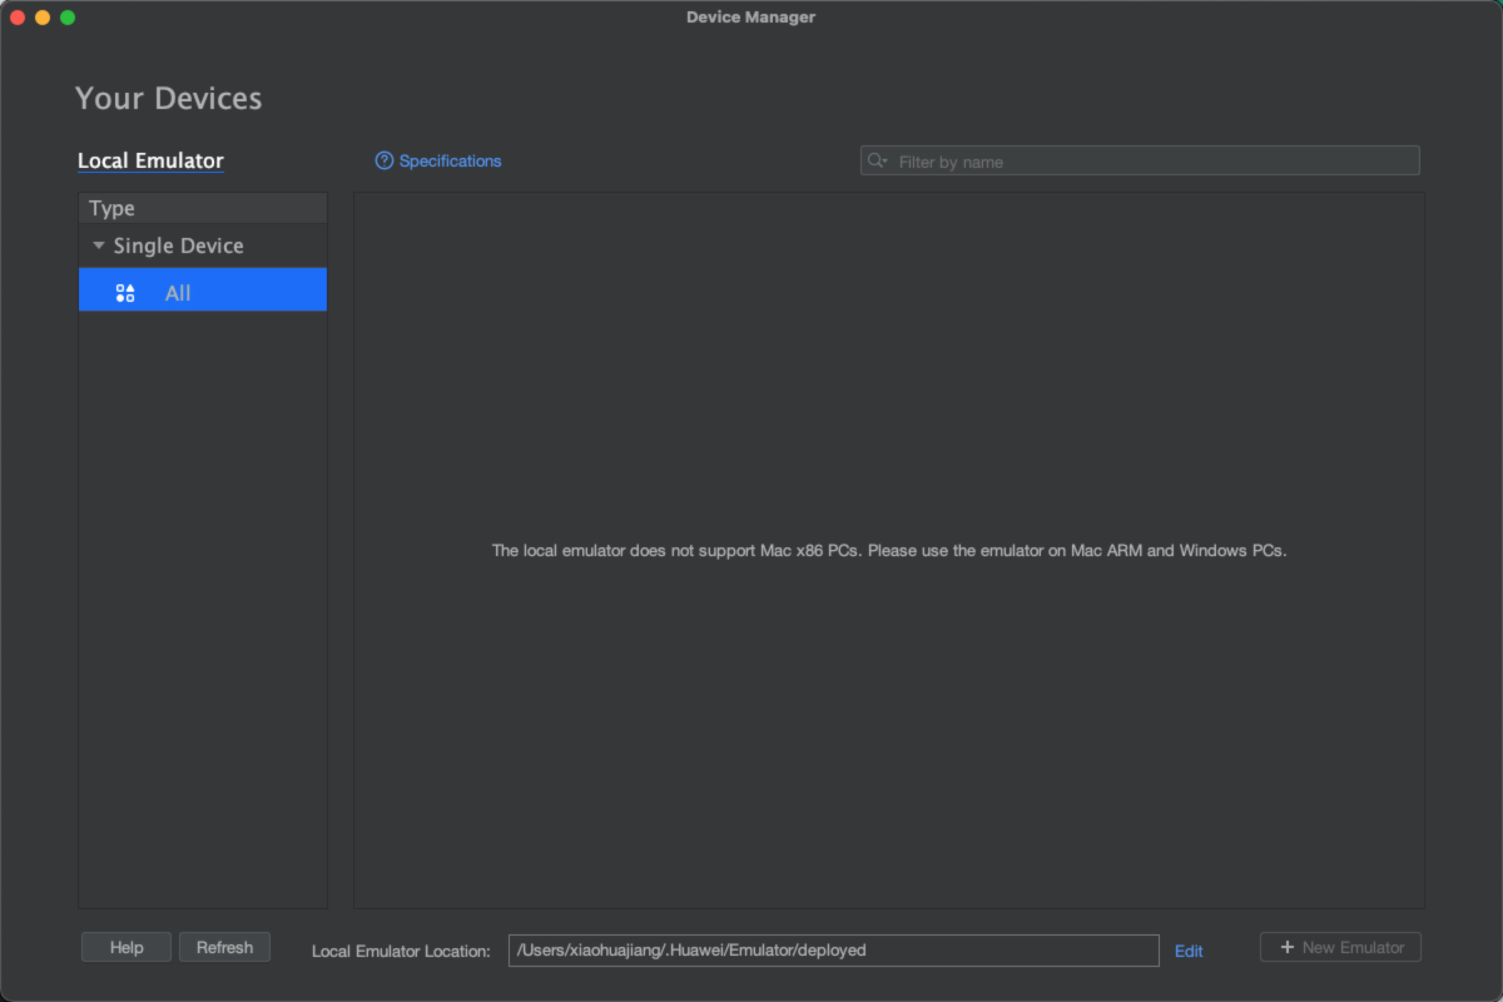Edit the local emulator location

pos(1189,951)
